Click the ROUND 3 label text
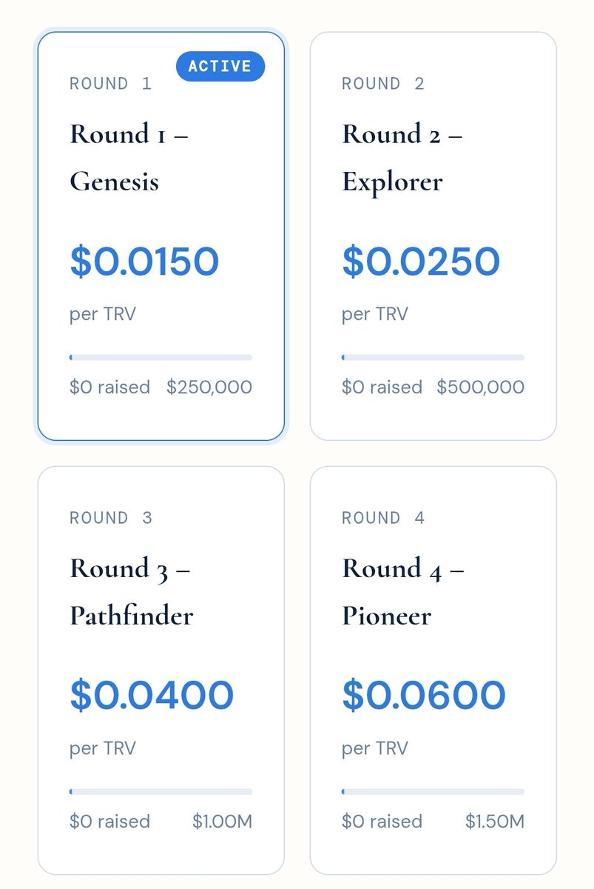This screenshot has height=889, width=594. tap(111, 518)
